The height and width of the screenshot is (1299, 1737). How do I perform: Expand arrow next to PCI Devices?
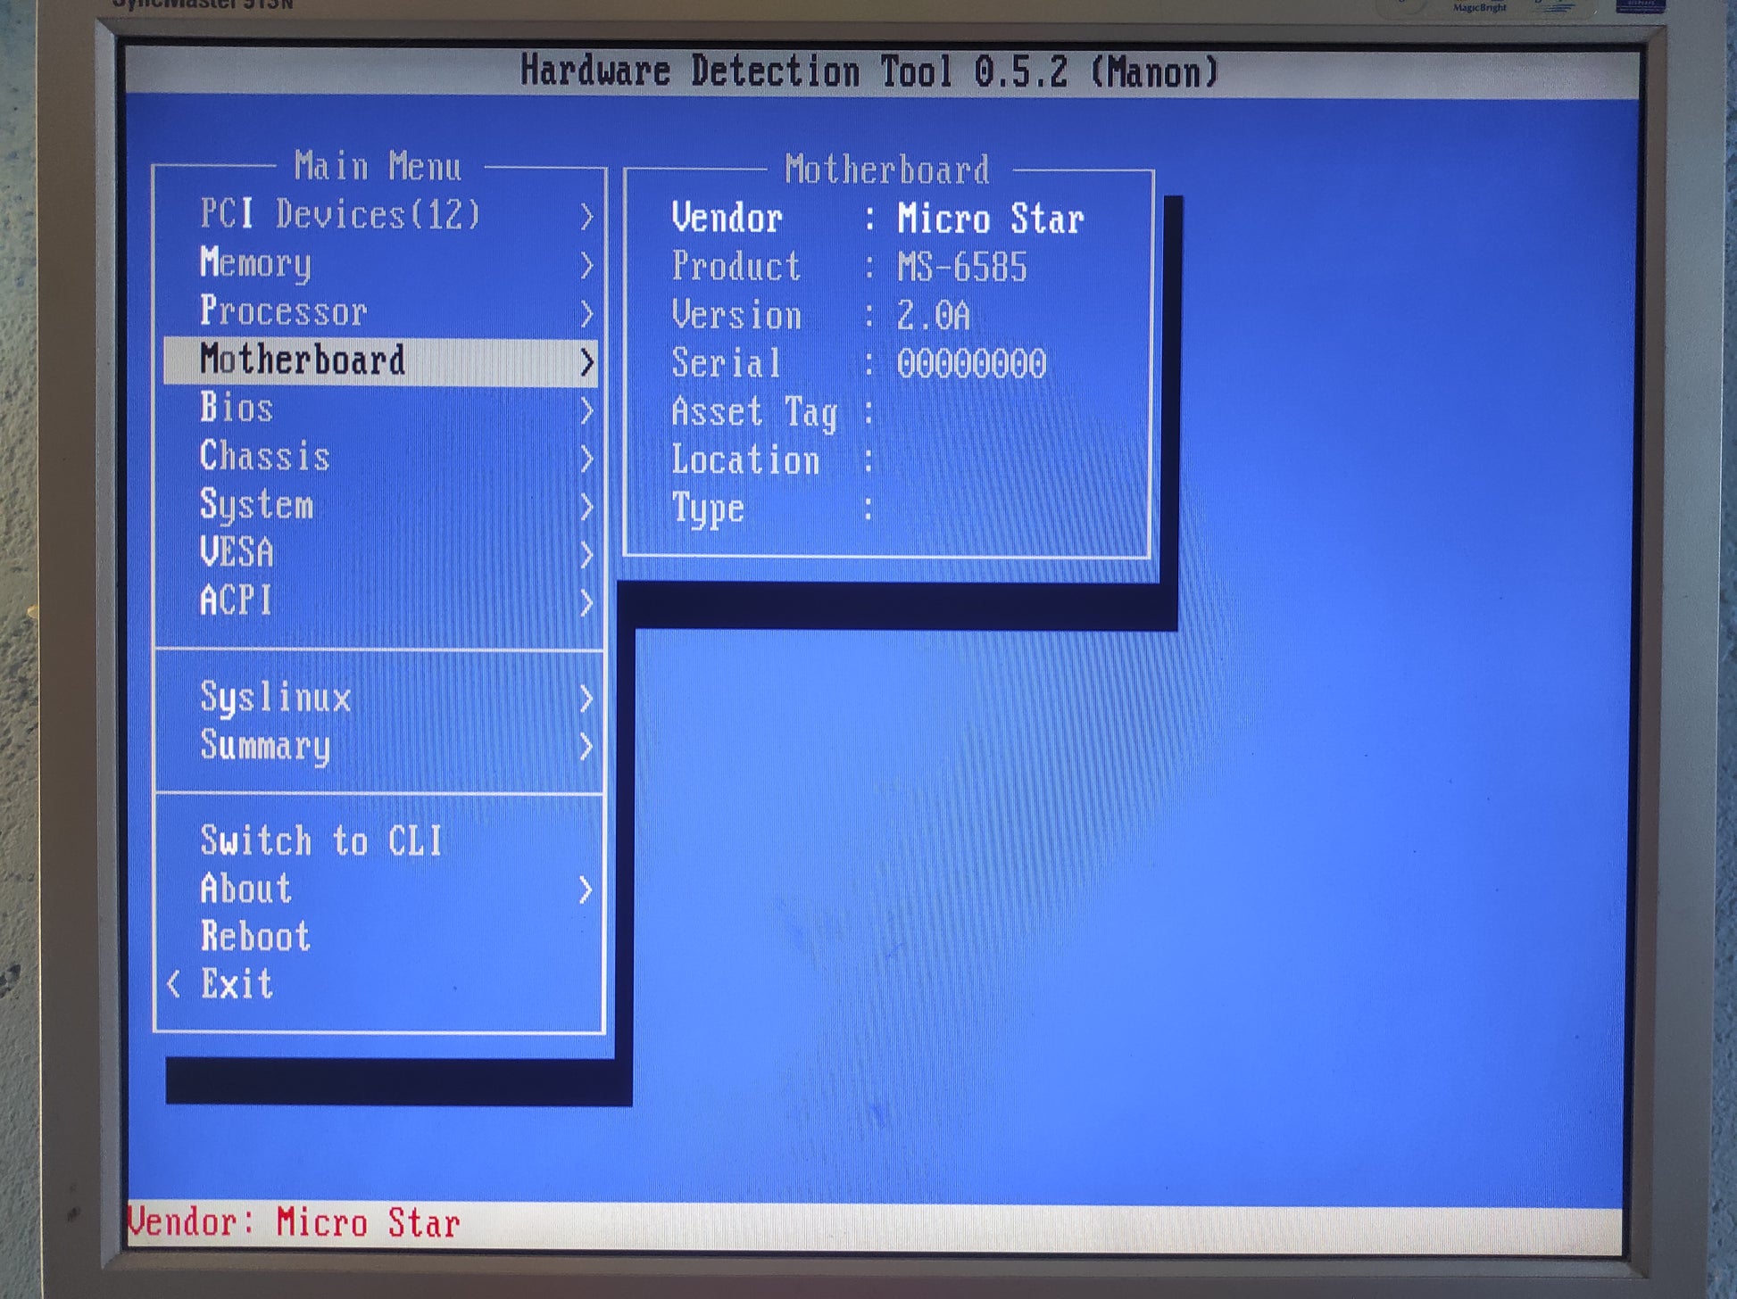(586, 217)
